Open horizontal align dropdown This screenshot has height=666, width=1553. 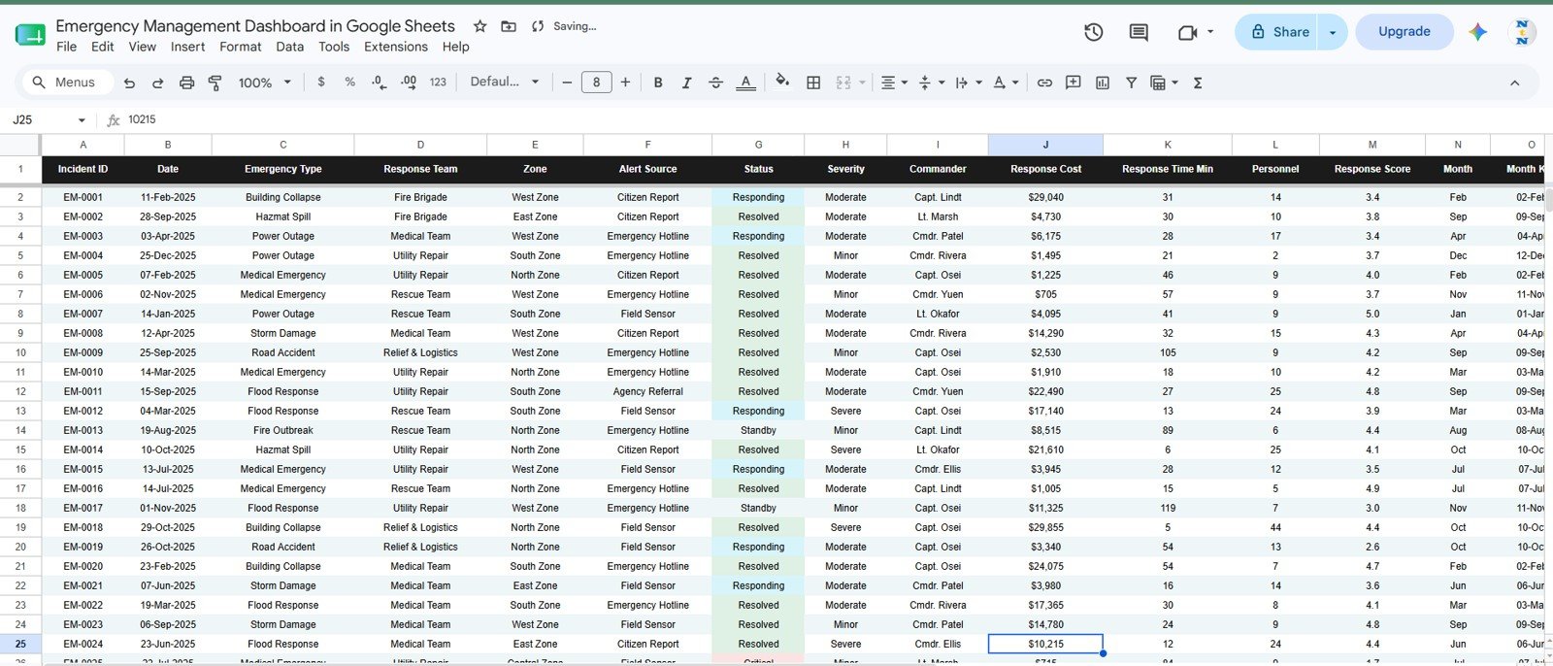point(894,83)
